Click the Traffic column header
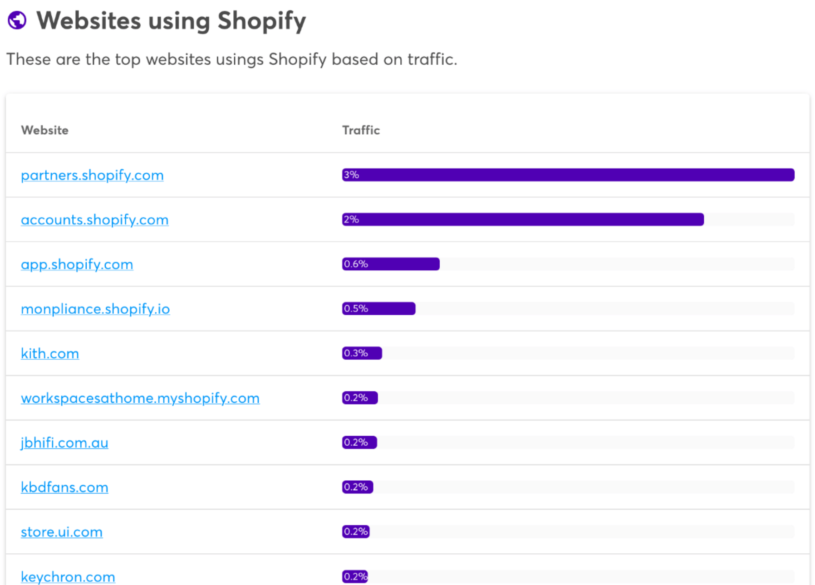Viewport: 815px width, 585px height. pos(361,130)
